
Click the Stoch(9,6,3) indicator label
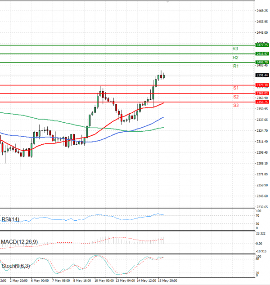pos(16,266)
